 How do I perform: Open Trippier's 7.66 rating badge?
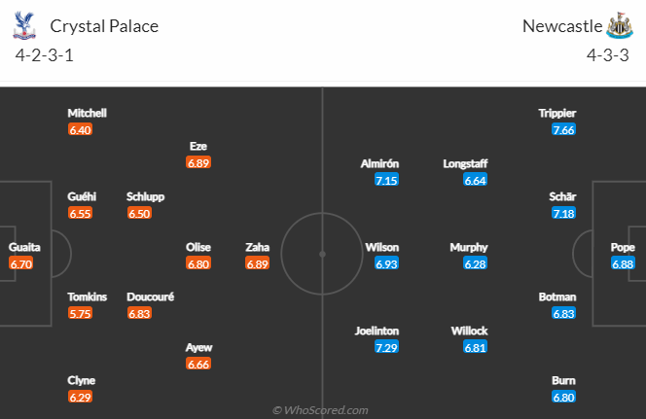(x=563, y=130)
